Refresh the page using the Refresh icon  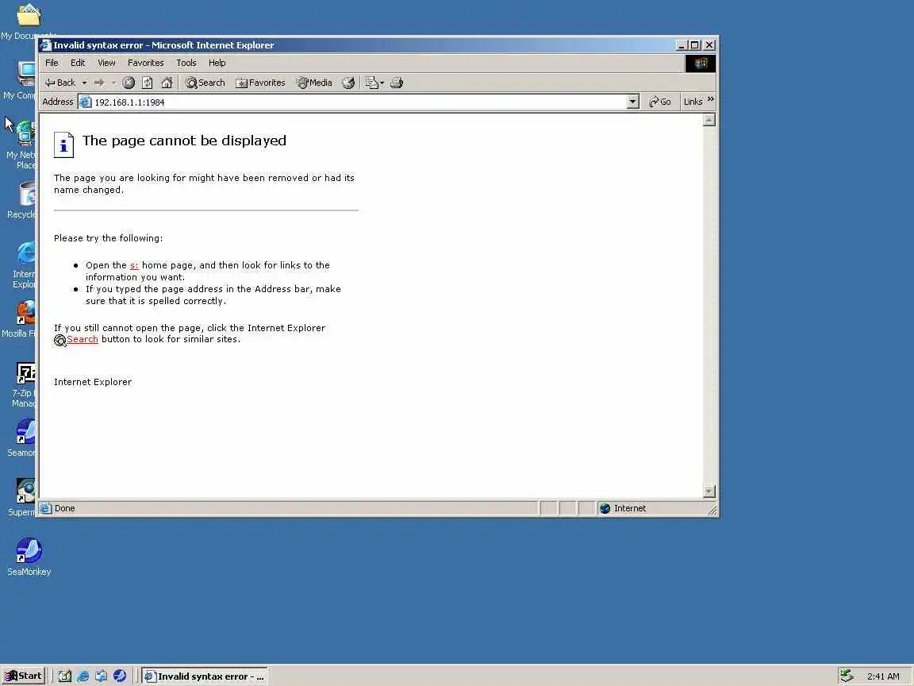148,83
